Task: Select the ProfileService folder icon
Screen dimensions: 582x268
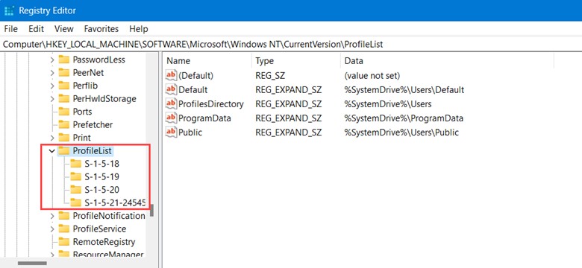Action: (64, 229)
